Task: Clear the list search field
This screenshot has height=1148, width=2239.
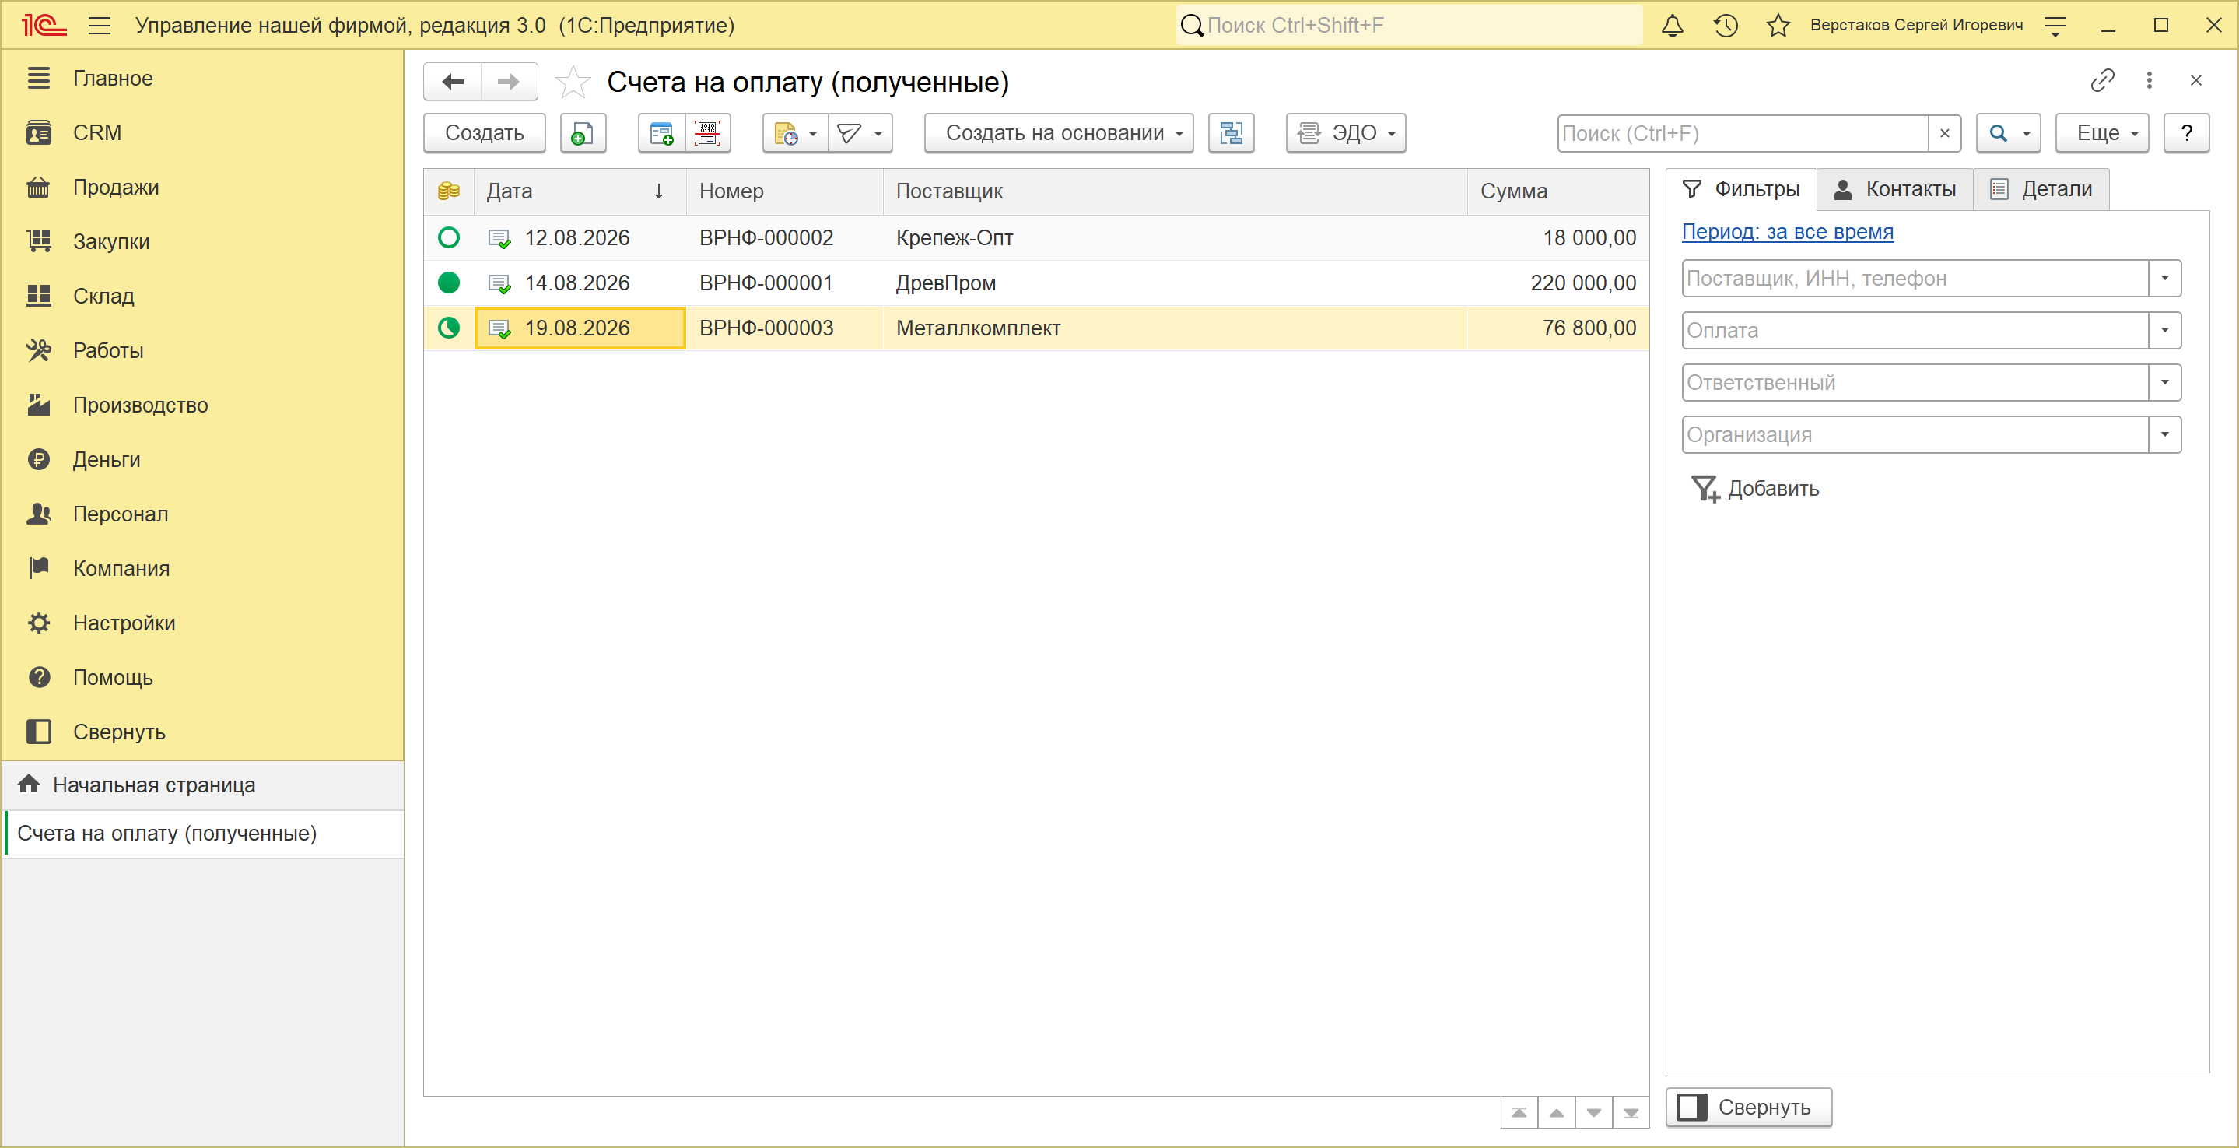Action: (1944, 133)
